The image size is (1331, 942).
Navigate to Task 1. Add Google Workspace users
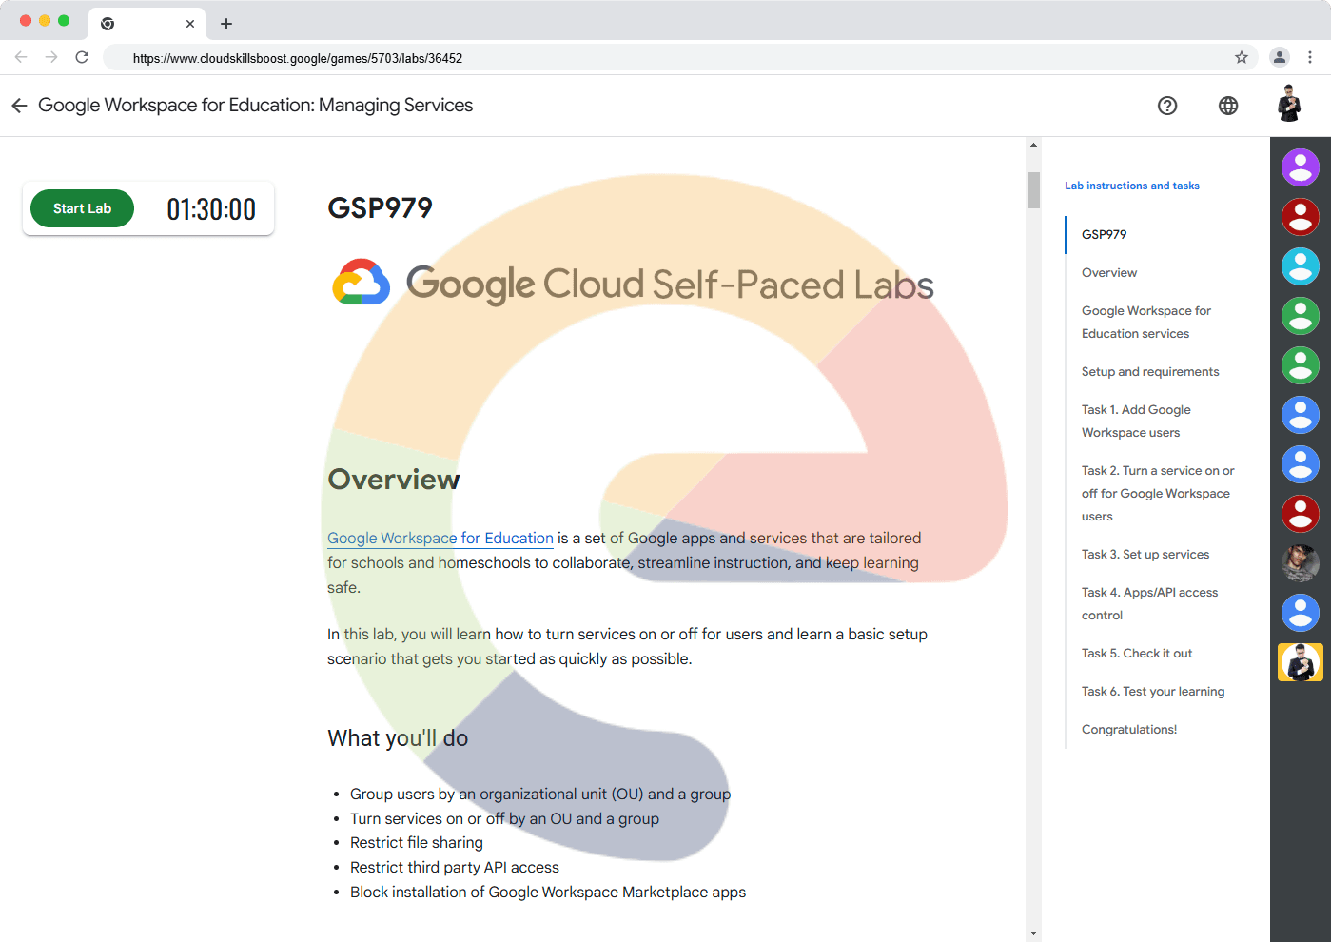(x=1136, y=422)
